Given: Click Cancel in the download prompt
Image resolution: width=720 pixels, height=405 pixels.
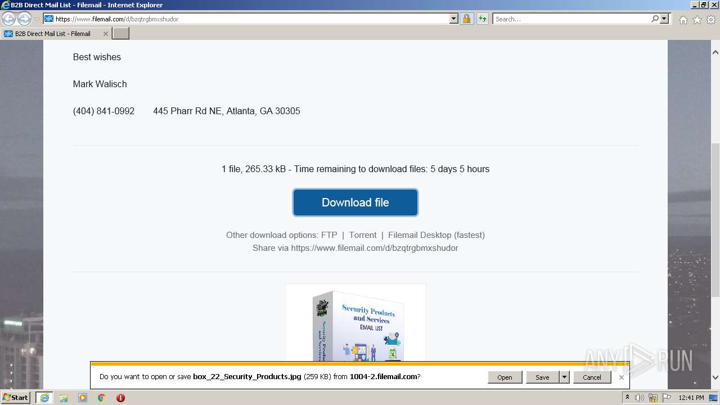Looking at the screenshot, I should 592,377.
